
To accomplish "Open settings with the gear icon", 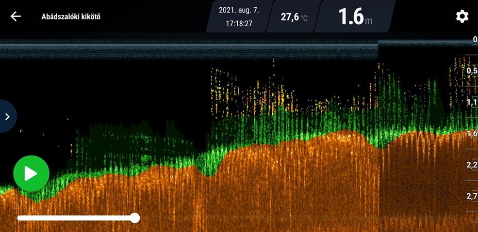I will point(462,16).
